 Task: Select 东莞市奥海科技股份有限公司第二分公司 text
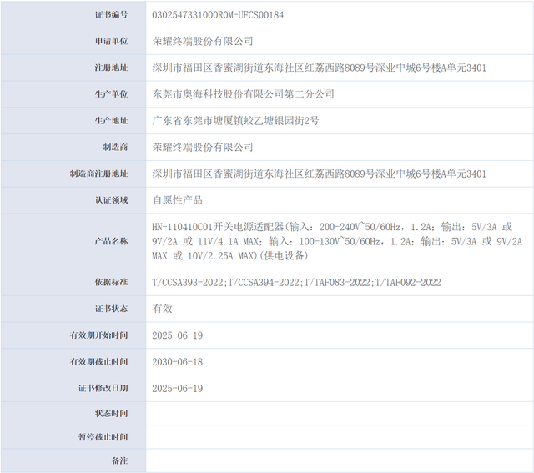pyautogui.click(x=243, y=94)
